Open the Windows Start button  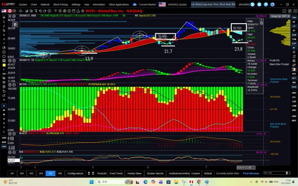[x=92, y=182]
